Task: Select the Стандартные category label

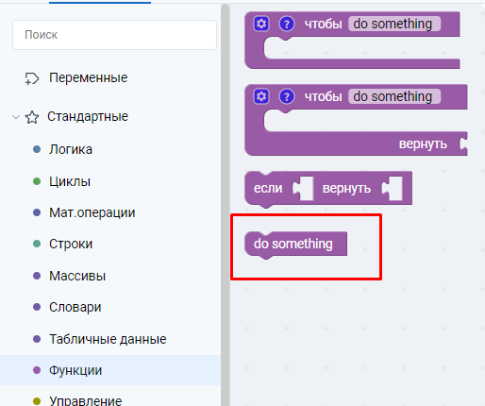Action: 88,116
